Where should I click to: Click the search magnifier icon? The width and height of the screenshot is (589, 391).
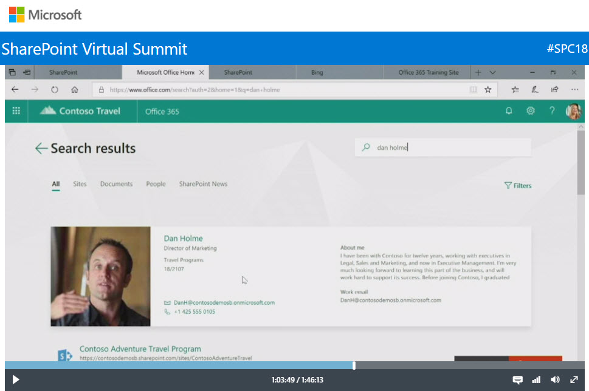366,147
